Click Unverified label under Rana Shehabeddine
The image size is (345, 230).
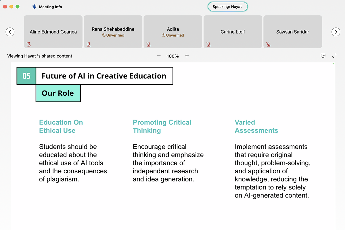pos(113,35)
